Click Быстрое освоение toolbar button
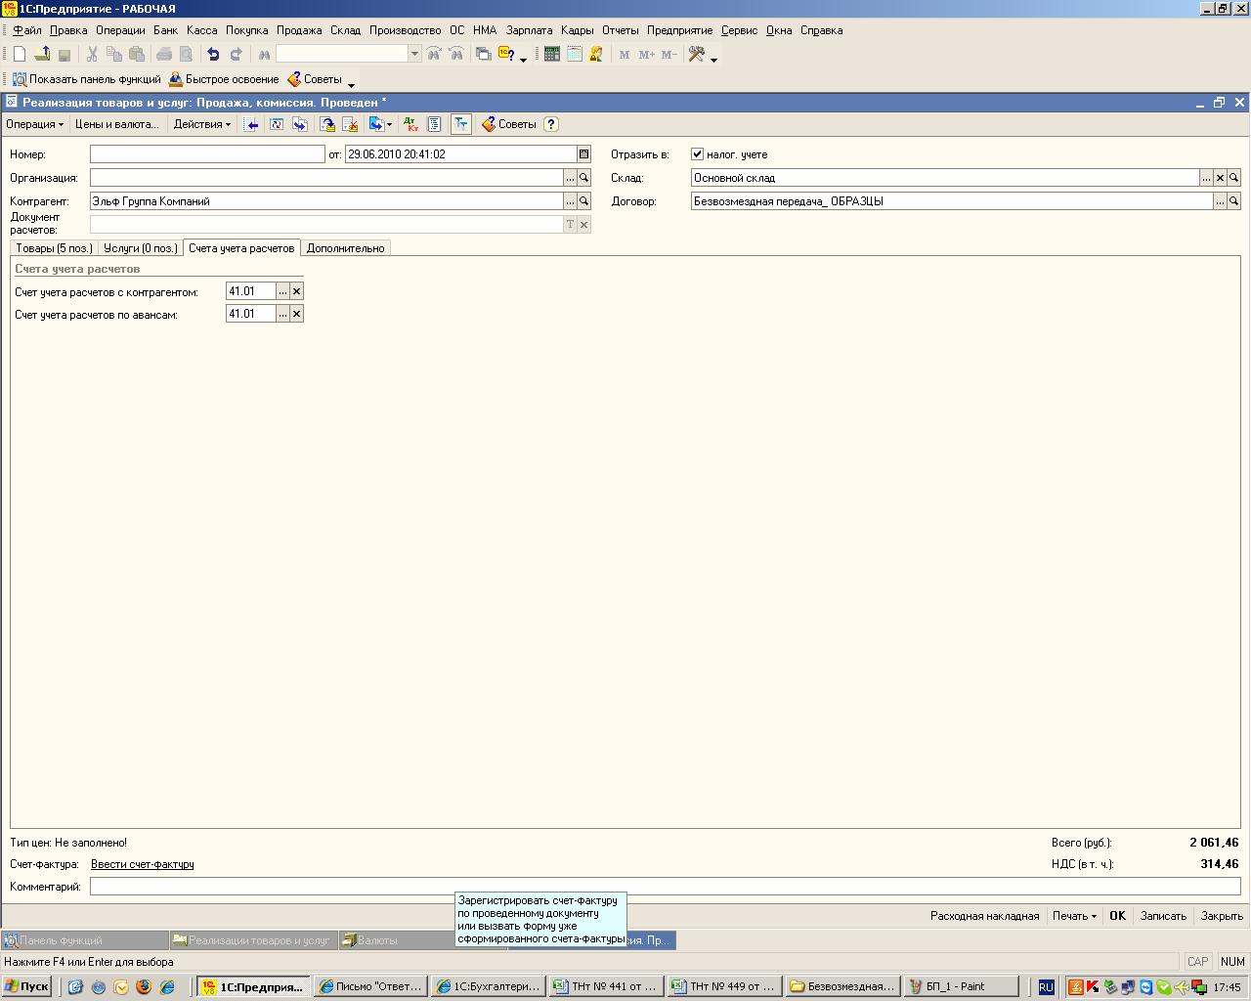 tap(224, 80)
